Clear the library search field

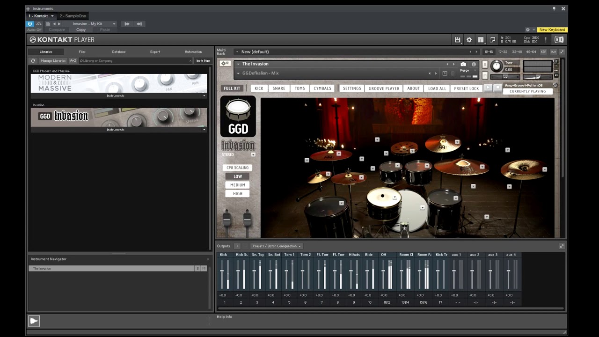190,61
